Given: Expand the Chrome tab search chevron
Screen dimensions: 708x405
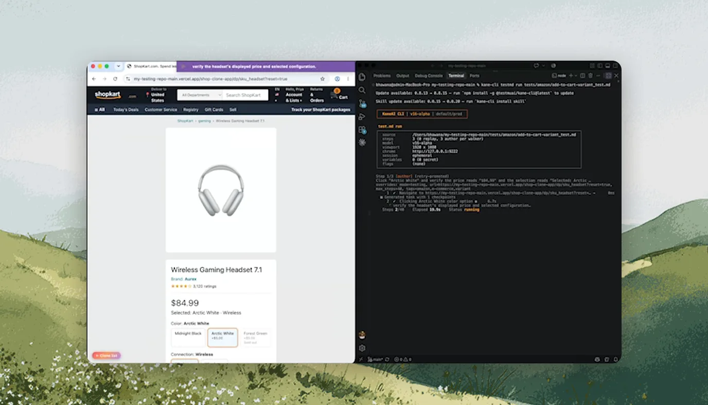Looking at the screenshot, I should (118, 66).
